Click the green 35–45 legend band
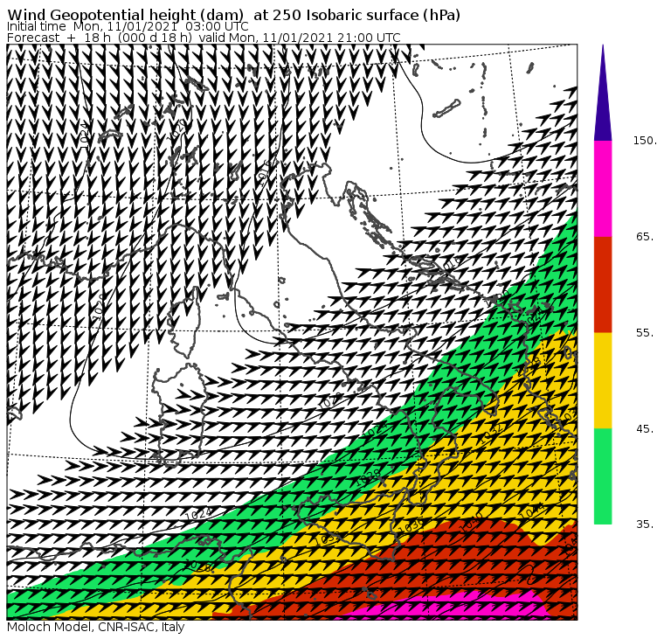 (603, 476)
